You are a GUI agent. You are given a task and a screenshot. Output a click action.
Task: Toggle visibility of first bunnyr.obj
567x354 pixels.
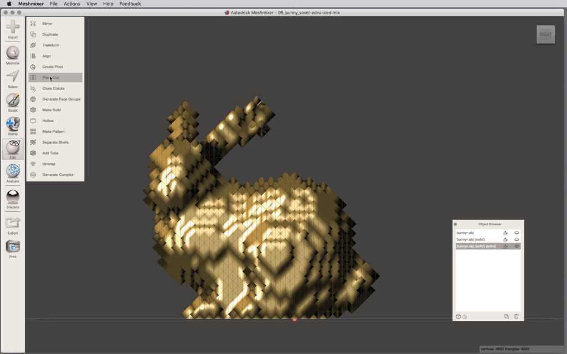click(517, 233)
